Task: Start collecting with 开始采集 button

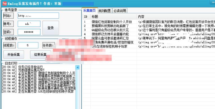Action: (x=14, y=54)
